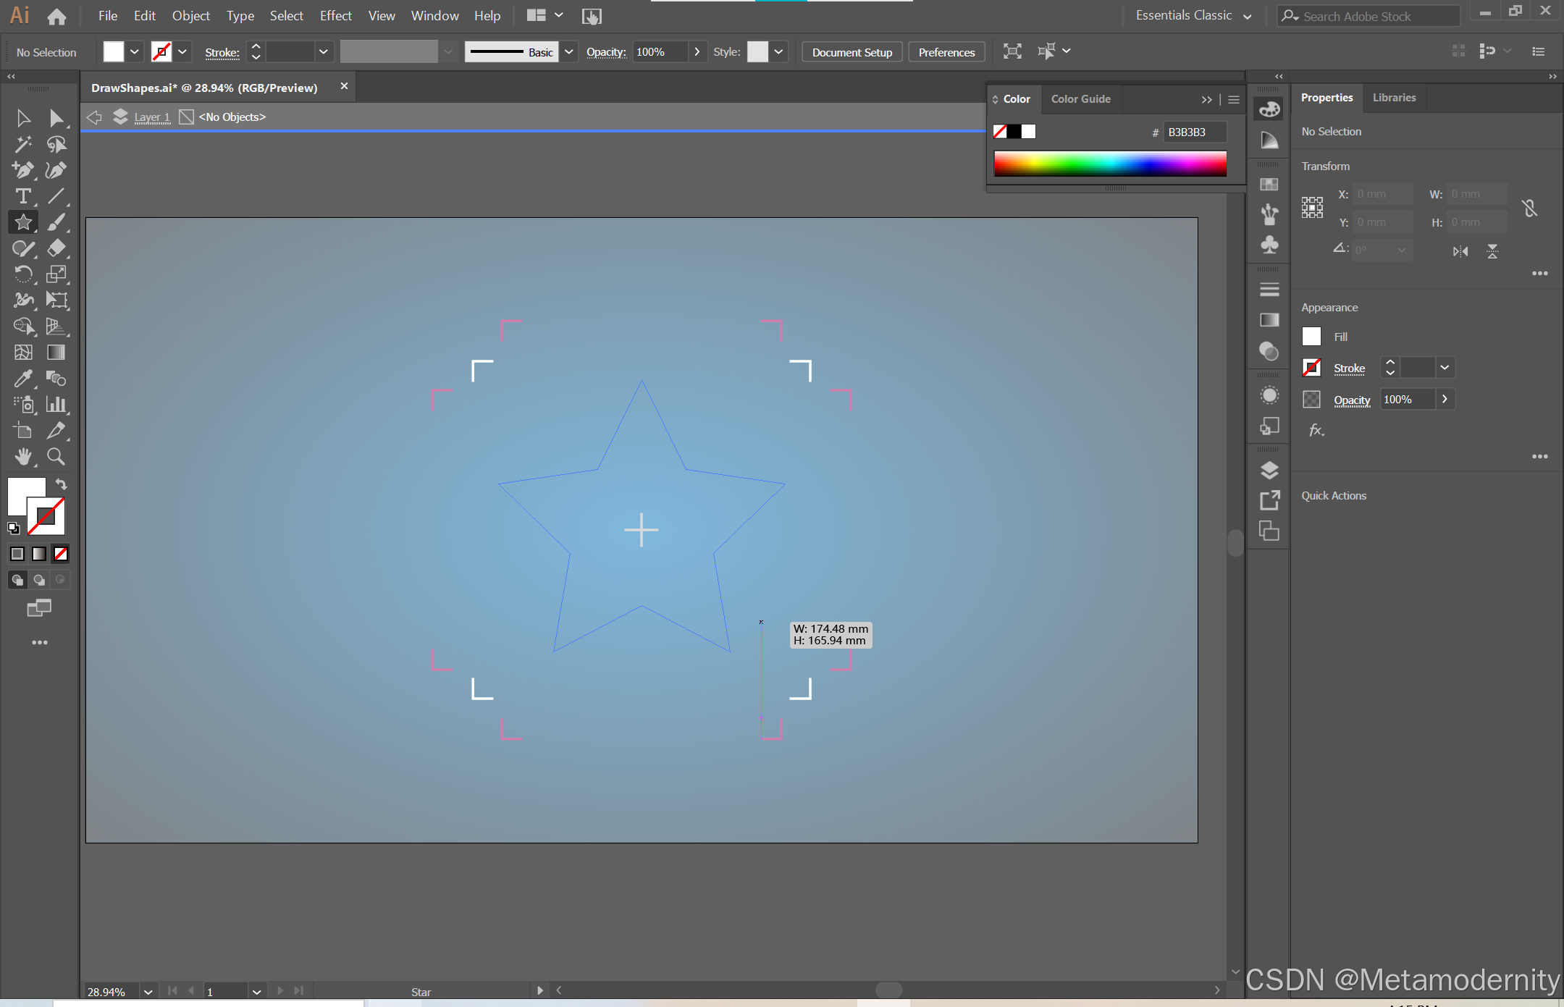Open the Effect menu
Viewport: 1564px width, 1007px height.
(x=335, y=15)
